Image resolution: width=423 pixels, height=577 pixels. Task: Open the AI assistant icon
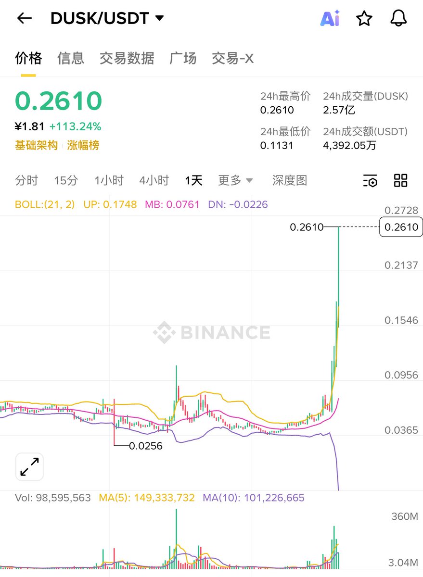coord(330,18)
